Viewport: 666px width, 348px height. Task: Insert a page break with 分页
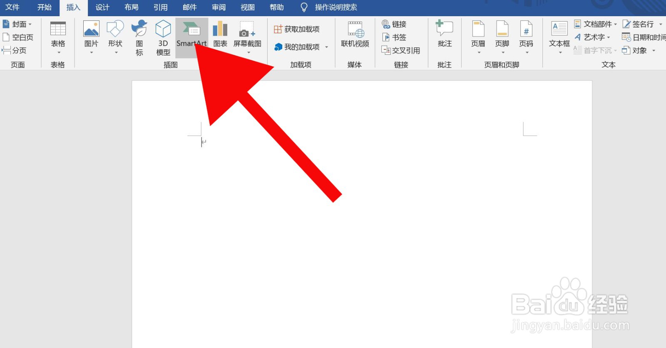coord(15,51)
